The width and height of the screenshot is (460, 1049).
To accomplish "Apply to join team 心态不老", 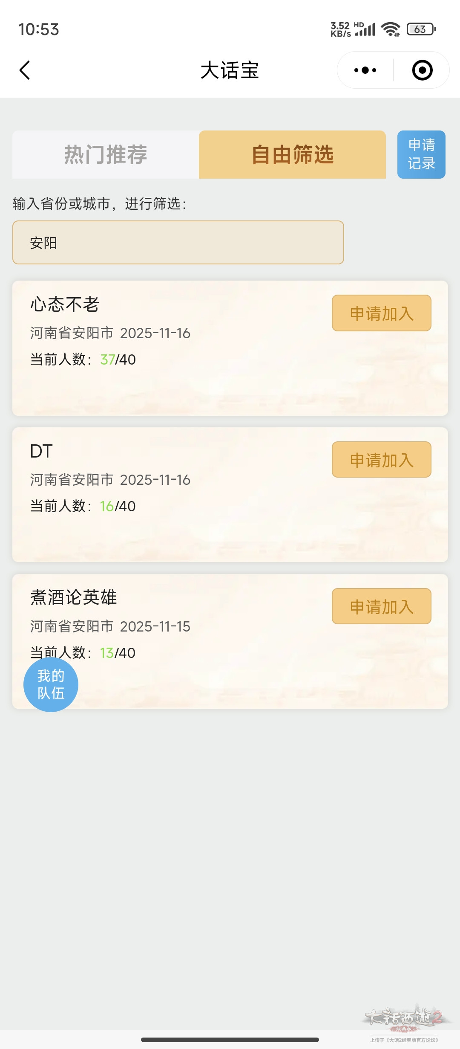I will tap(381, 313).
